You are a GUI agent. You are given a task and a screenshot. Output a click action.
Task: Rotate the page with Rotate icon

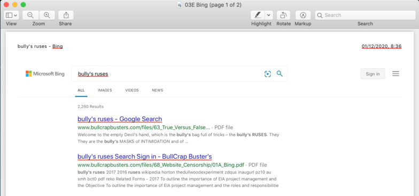[283, 15]
